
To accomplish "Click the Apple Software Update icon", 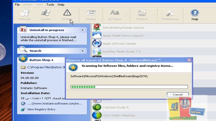I will (97, 43).
